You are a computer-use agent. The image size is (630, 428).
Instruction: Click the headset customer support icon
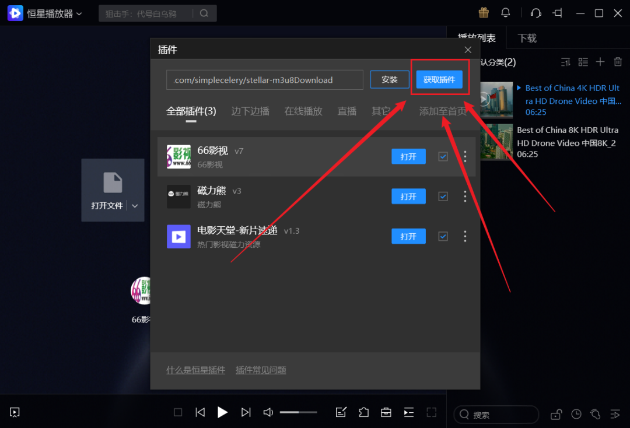point(536,12)
